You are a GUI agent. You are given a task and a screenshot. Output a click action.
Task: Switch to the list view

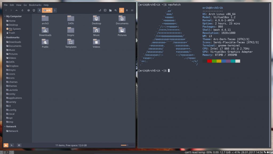click(x=127, y=10)
